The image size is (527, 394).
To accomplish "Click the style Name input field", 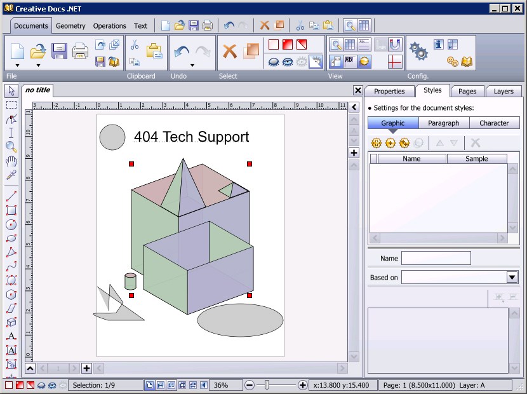I will point(436,258).
